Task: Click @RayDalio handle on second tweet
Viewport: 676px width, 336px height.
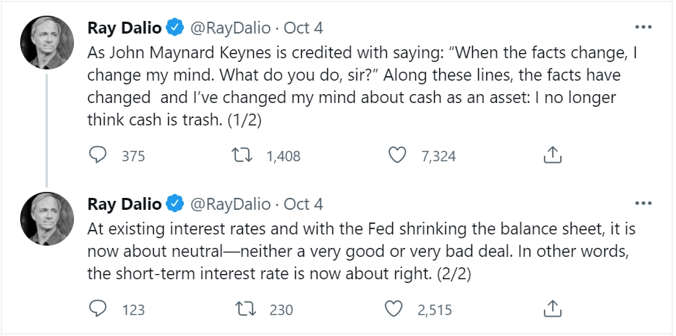Action: click(x=230, y=204)
